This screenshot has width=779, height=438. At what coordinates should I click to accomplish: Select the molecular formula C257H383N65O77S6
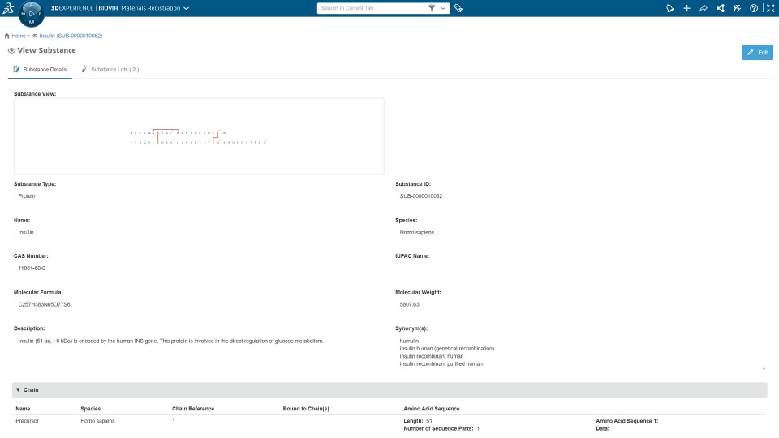(44, 304)
